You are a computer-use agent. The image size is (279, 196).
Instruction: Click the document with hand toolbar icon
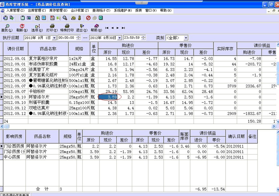point(37,18)
